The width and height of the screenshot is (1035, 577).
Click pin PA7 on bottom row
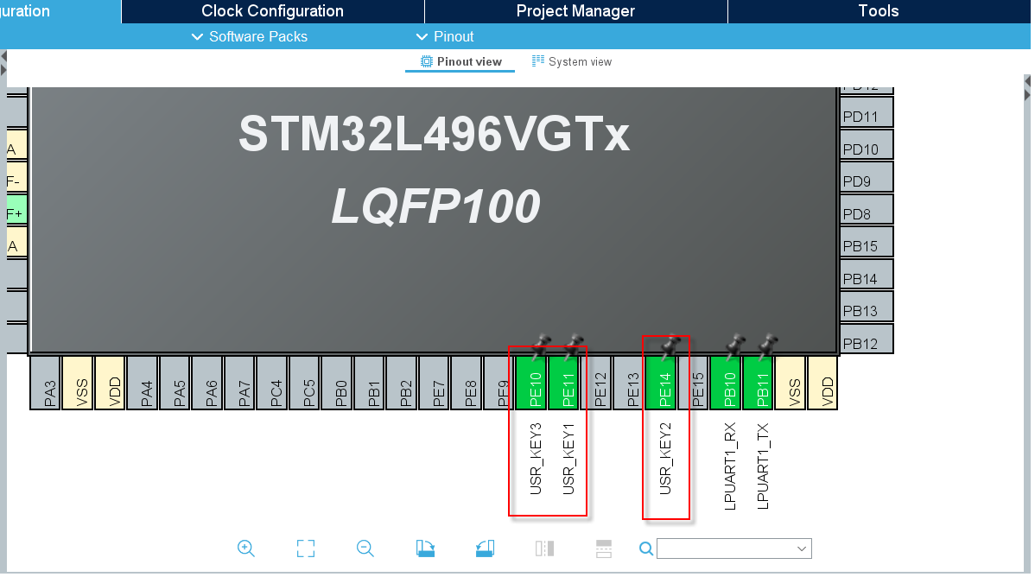241,384
